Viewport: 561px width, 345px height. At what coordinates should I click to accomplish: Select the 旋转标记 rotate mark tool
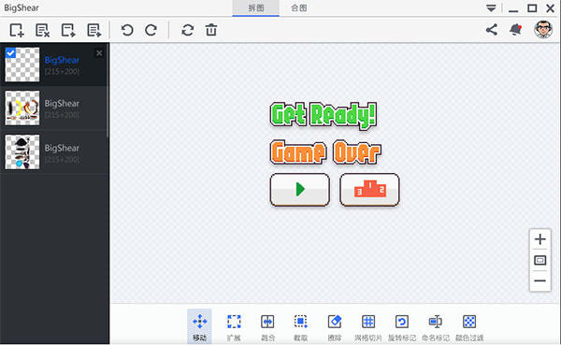tap(402, 326)
